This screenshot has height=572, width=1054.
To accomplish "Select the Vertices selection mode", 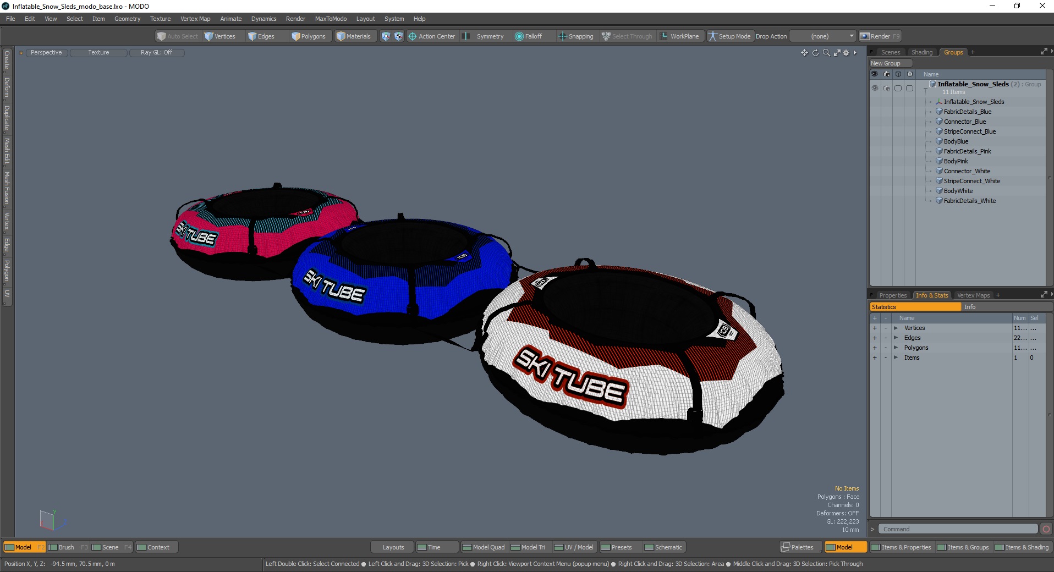I will click(220, 36).
